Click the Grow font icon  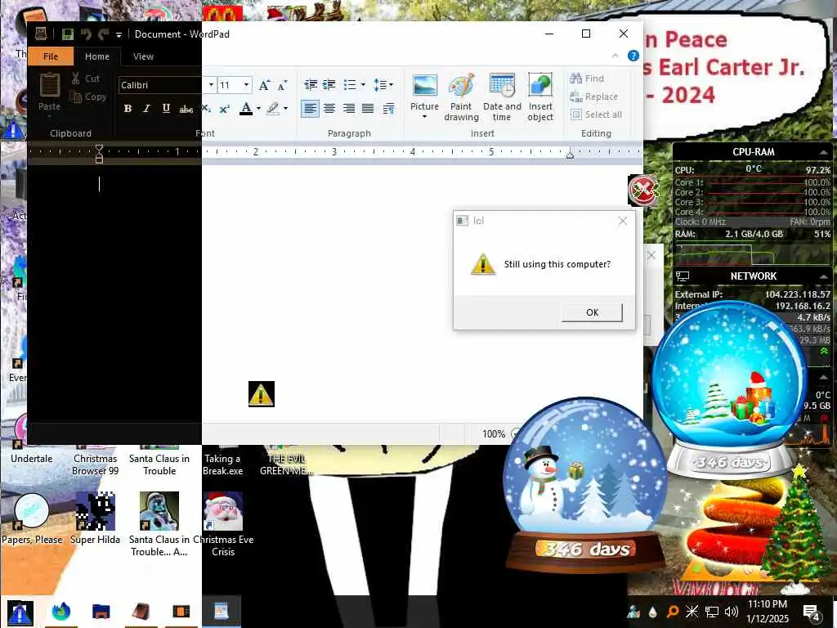click(x=264, y=85)
